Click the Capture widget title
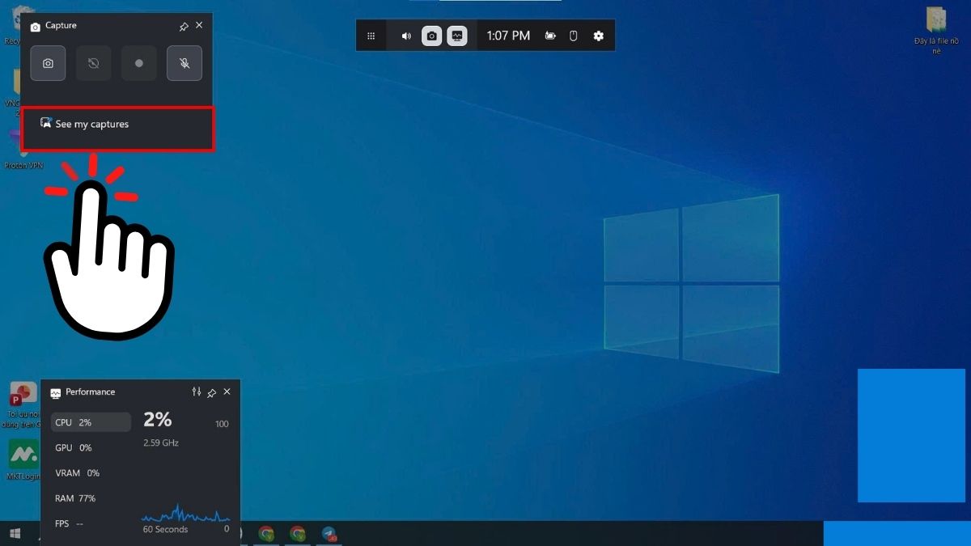Viewport: 971px width, 546px height. tap(61, 26)
